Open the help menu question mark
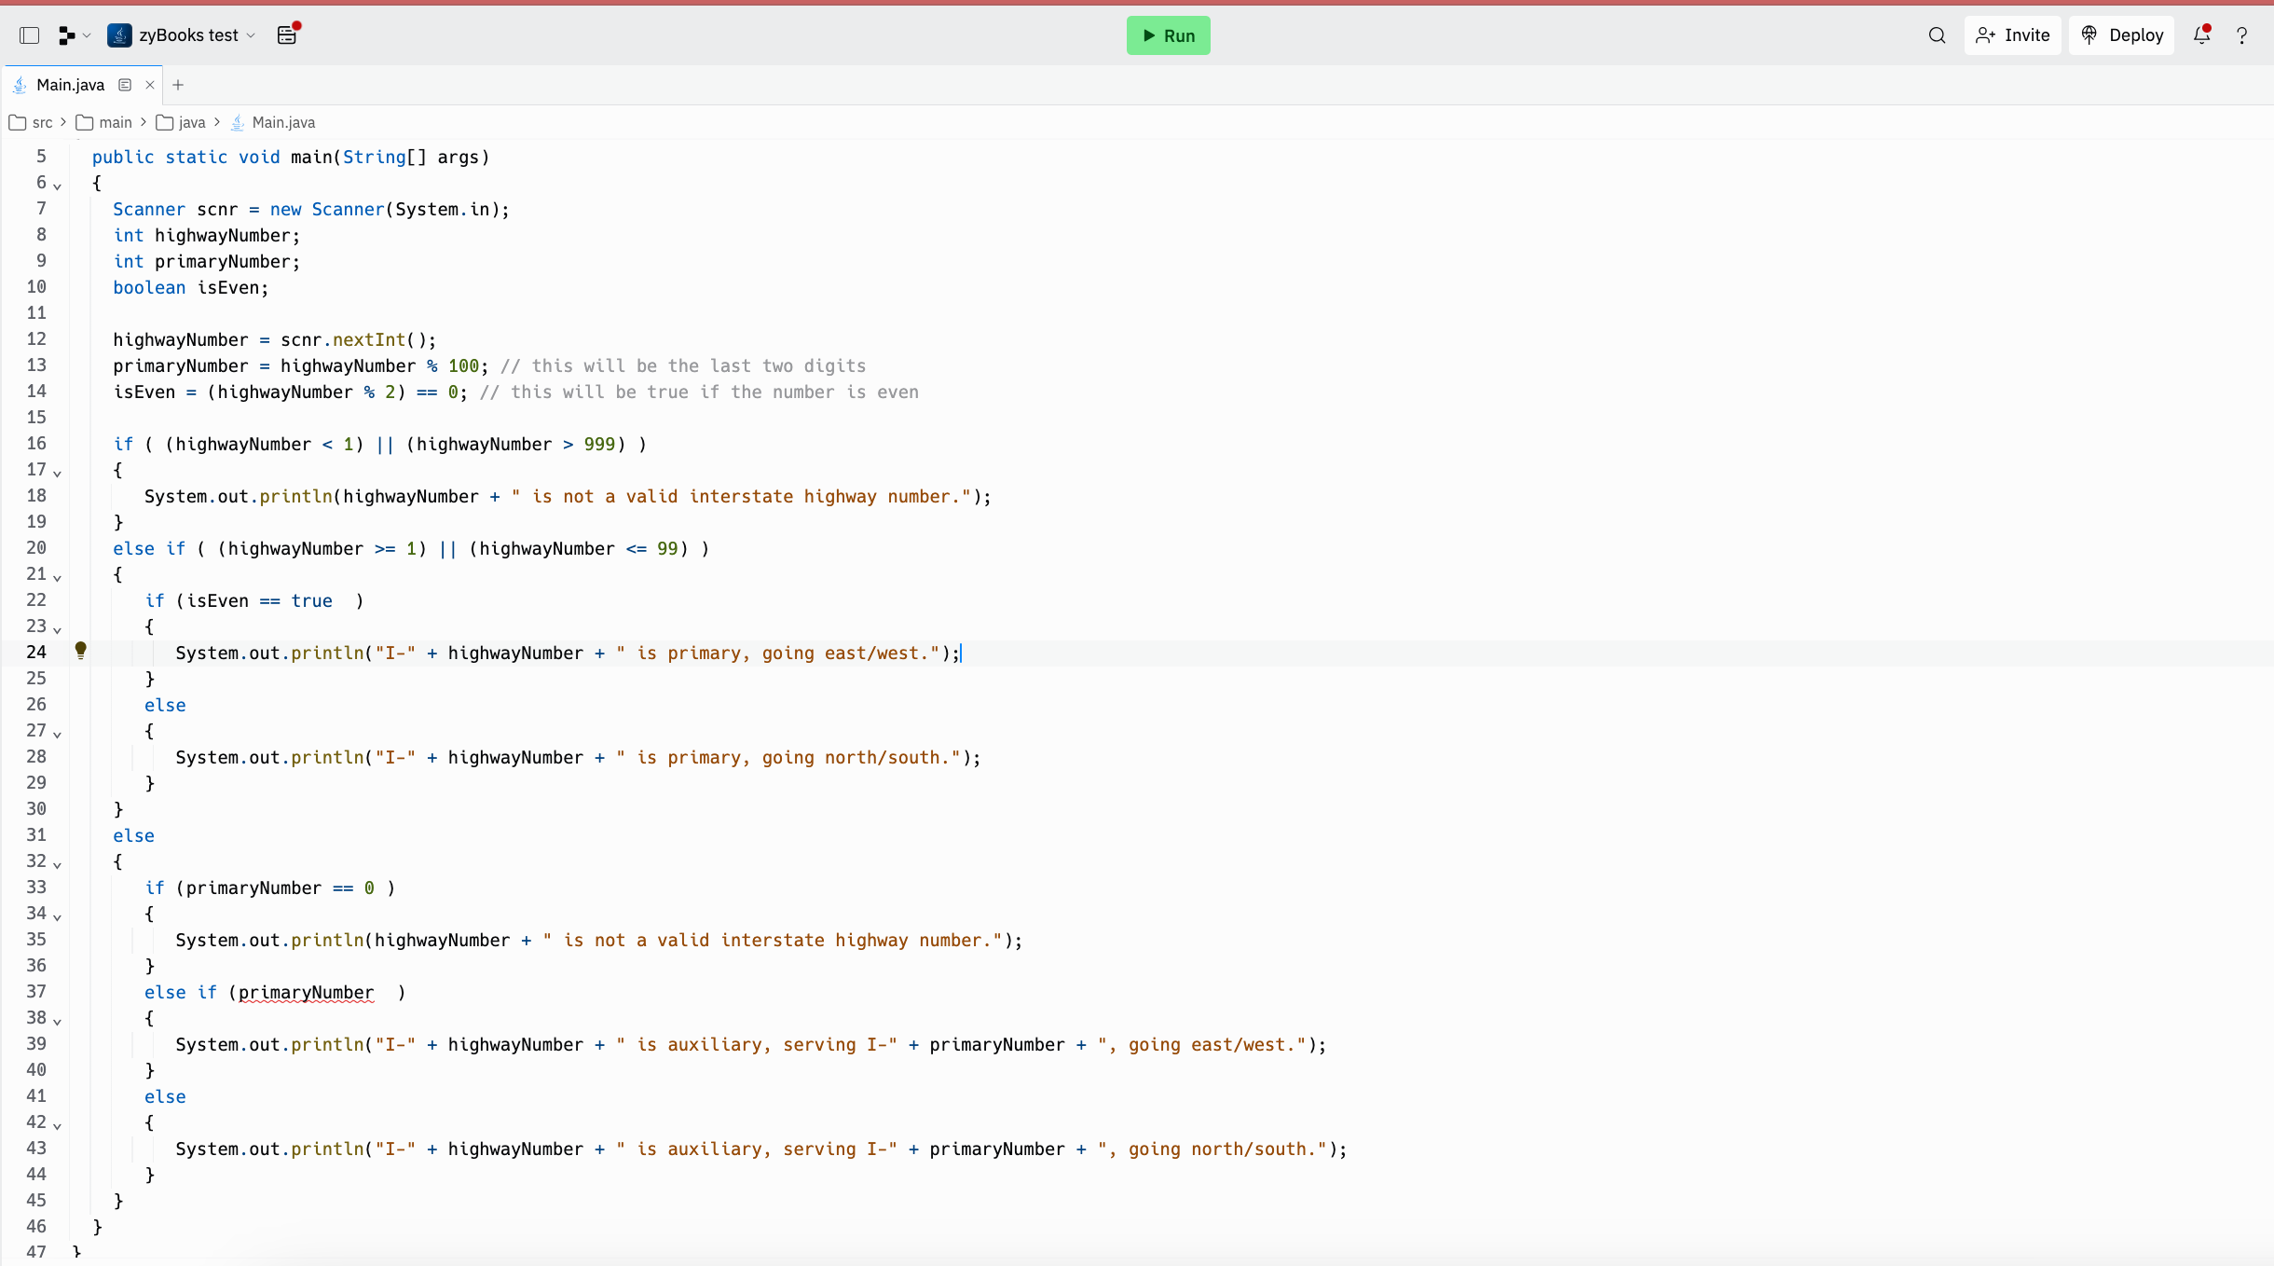 2243,34
